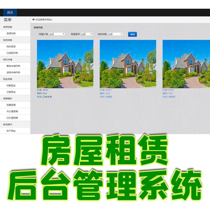Click the 面积: 32.0 text
This screenshot has height=210, width=210.
point(105,93)
